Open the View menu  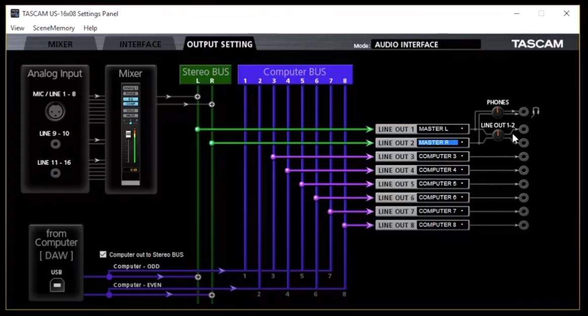17,28
